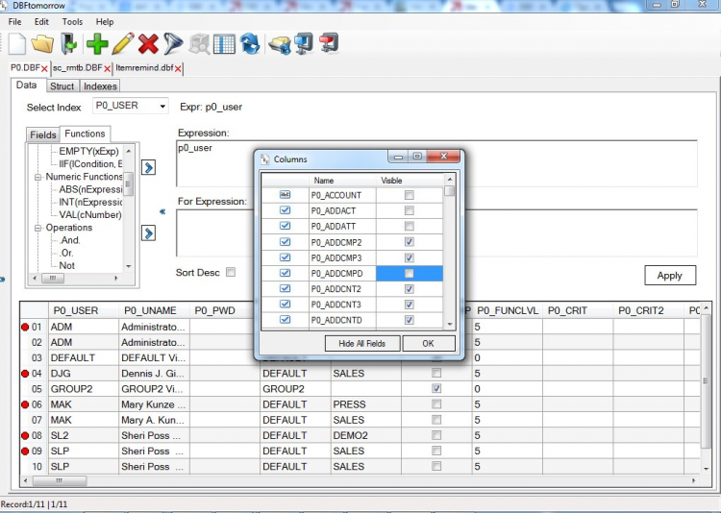Click the table grid Columns icon
The height and width of the screenshot is (513, 721).
[x=224, y=43]
